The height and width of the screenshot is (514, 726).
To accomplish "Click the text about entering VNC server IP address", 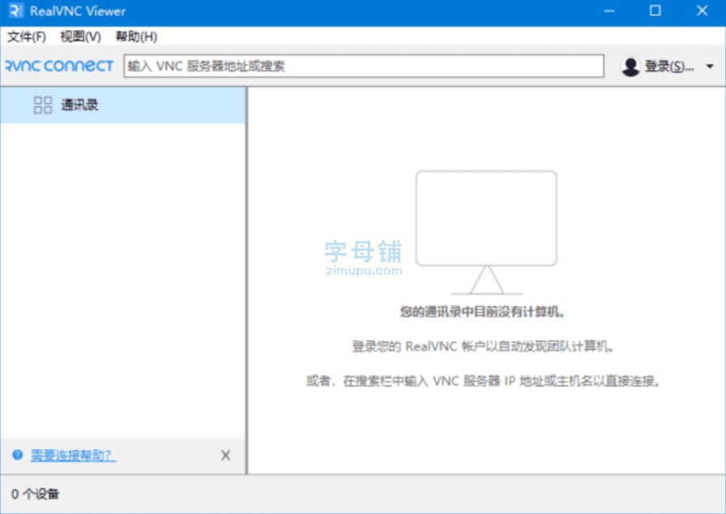I will pos(483,381).
